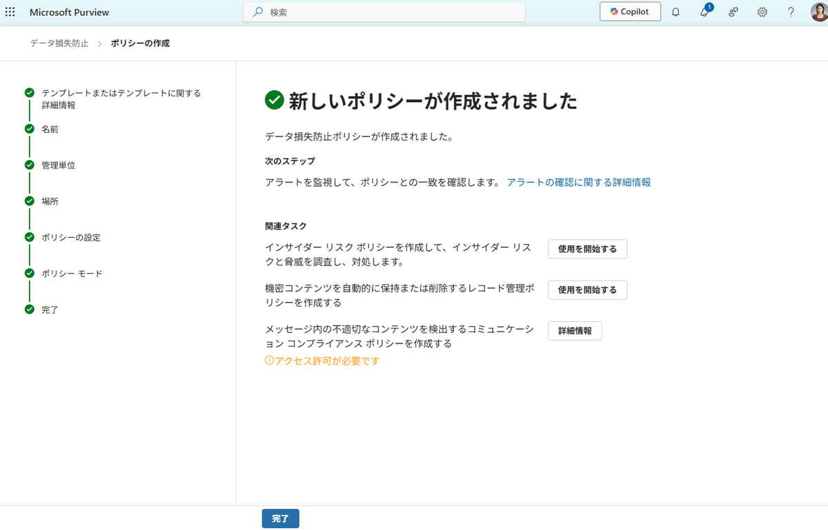
Task: Click 使用を開始する for insider risk policy
Action: click(587, 249)
